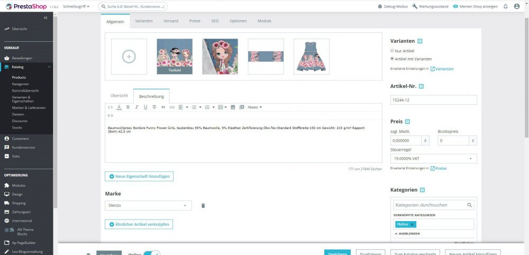Switch to the Versand tab

click(x=171, y=21)
